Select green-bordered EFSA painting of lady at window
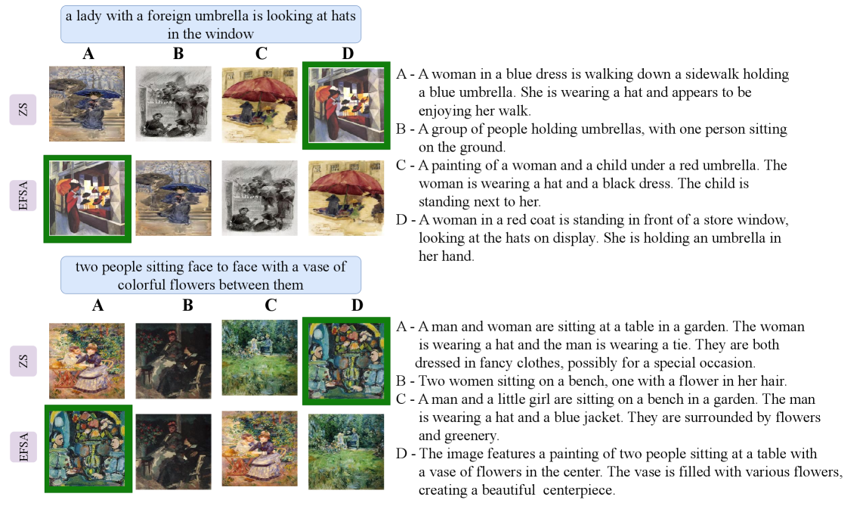 (88, 199)
